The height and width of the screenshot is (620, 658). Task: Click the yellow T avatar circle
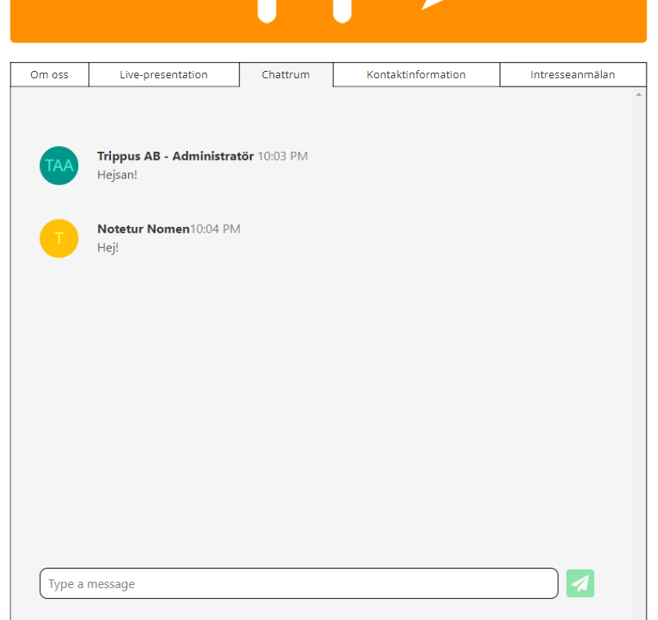click(x=59, y=238)
